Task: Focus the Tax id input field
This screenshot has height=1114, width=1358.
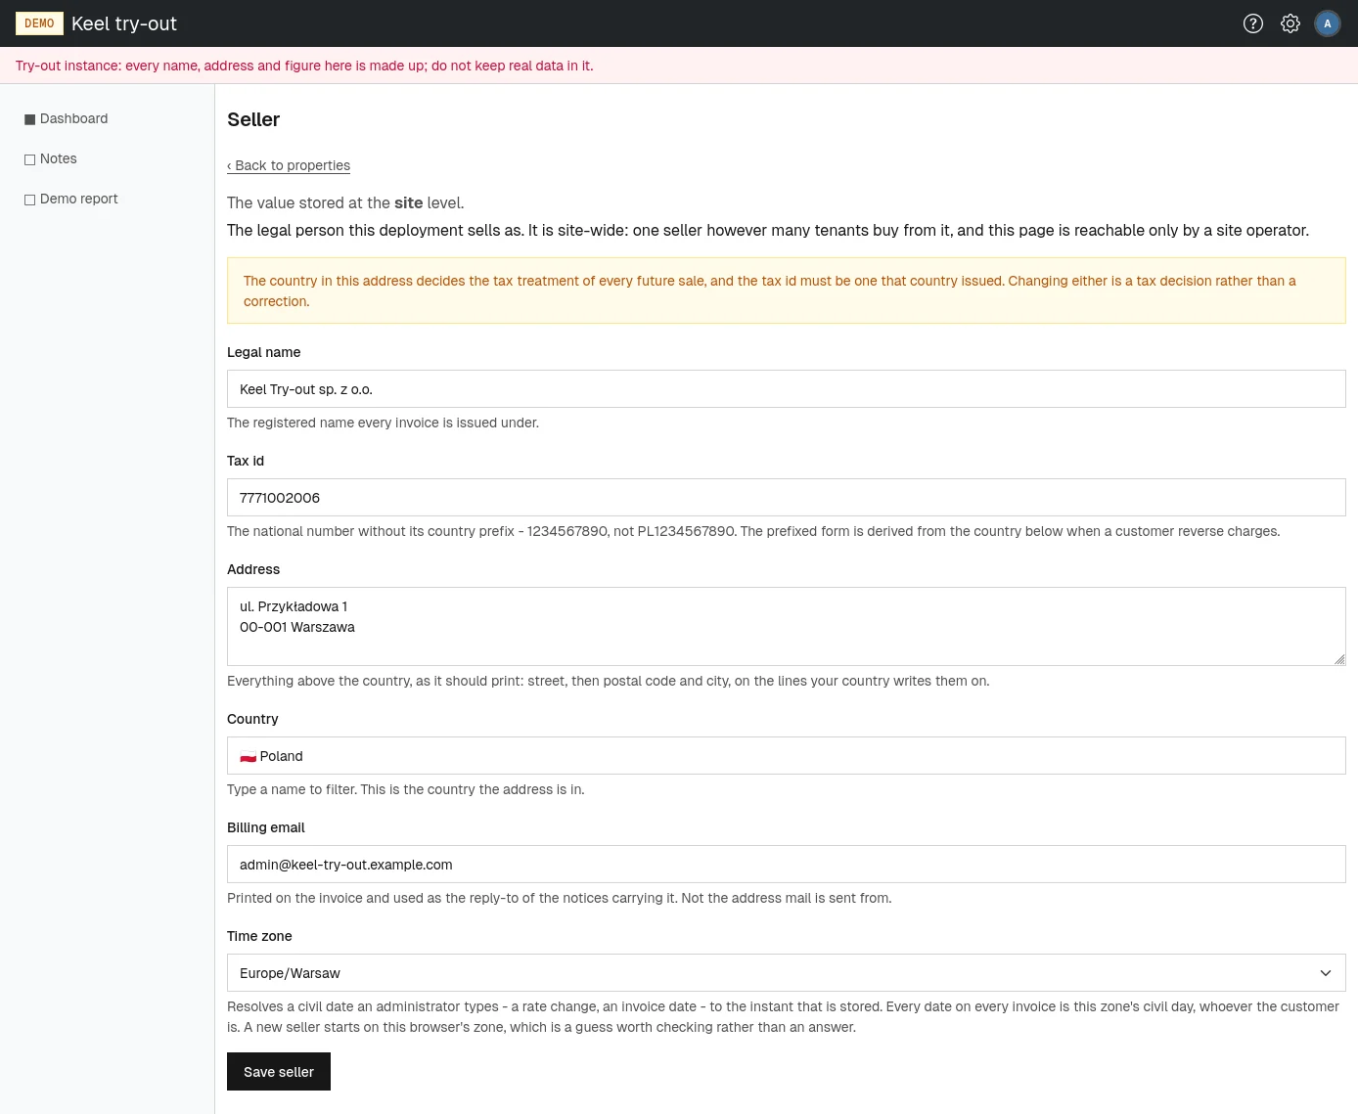Action: 786,498
